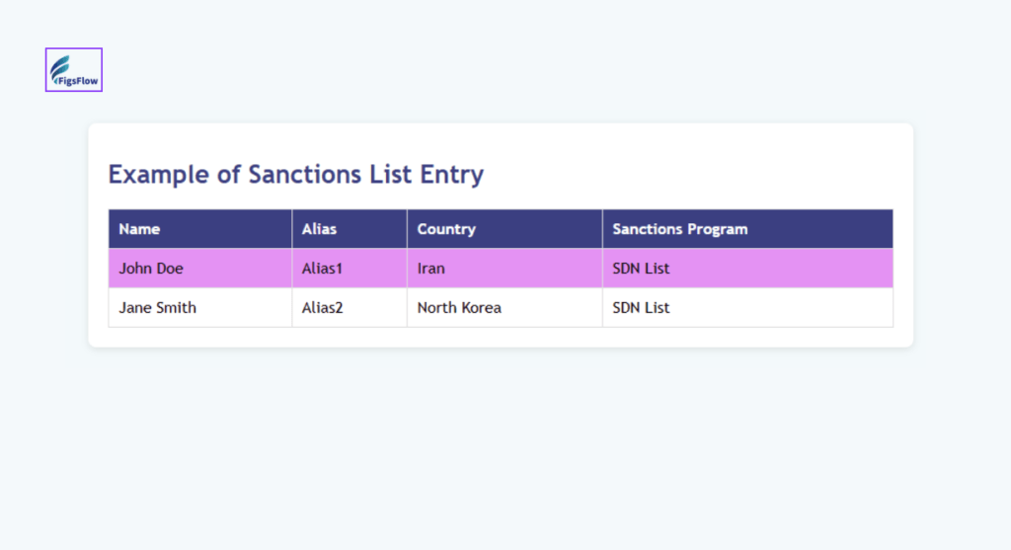Click the word Entry in the heading
This screenshot has height=550, width=1011.
pos(451,175)
